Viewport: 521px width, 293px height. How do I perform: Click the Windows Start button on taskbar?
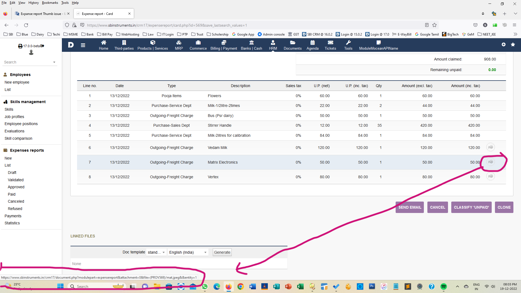[60, 286]
